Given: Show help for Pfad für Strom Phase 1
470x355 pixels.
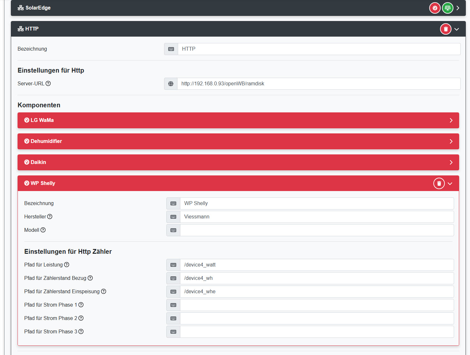Looking at the screenshot, I should [x=81, y=305].
